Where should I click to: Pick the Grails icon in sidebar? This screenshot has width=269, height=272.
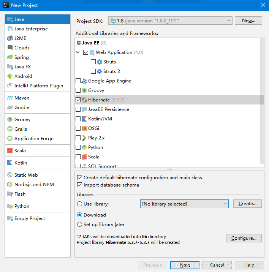click(x=10, y=129)
